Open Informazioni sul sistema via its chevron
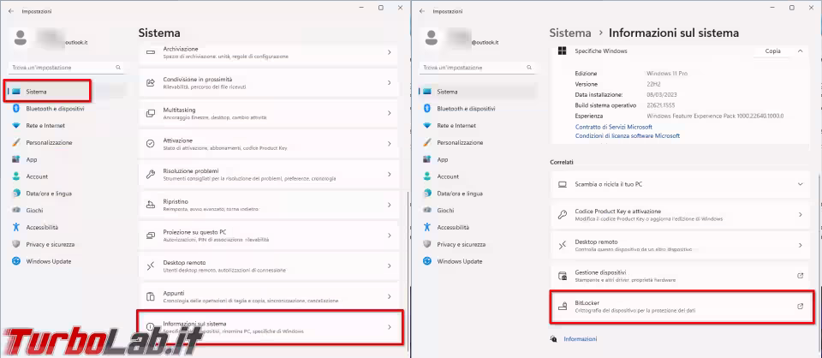 pyautogui.click(x=390, y=326)
